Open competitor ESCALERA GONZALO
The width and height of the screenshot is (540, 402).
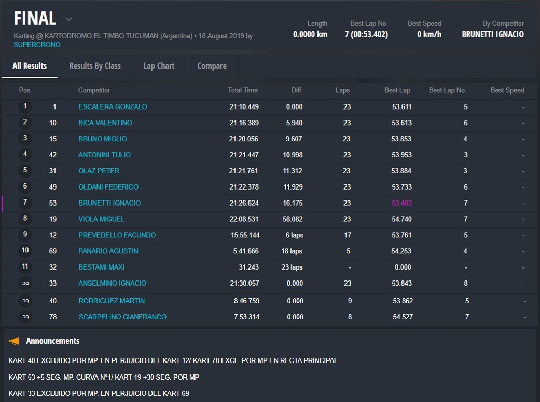[113, 106]
